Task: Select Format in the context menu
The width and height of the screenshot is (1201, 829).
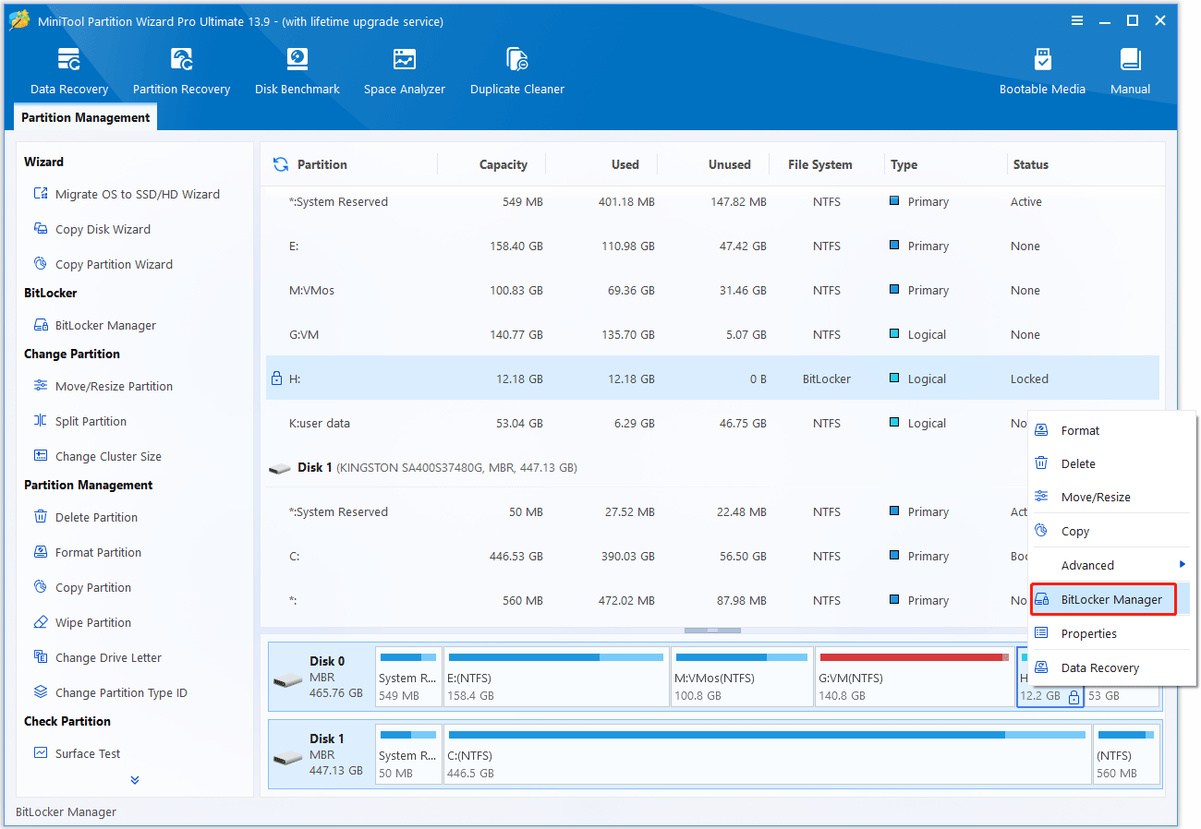Action: point(1110,430)
